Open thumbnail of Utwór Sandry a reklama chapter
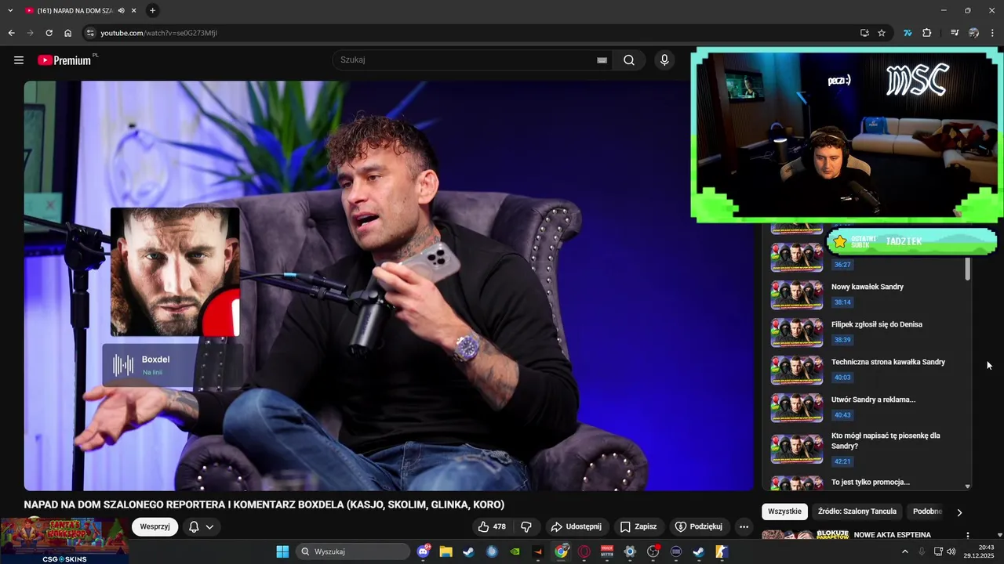 [x=797, y=408]
